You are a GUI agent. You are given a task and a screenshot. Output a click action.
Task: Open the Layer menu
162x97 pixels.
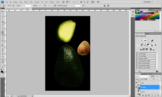pos(21,2)
